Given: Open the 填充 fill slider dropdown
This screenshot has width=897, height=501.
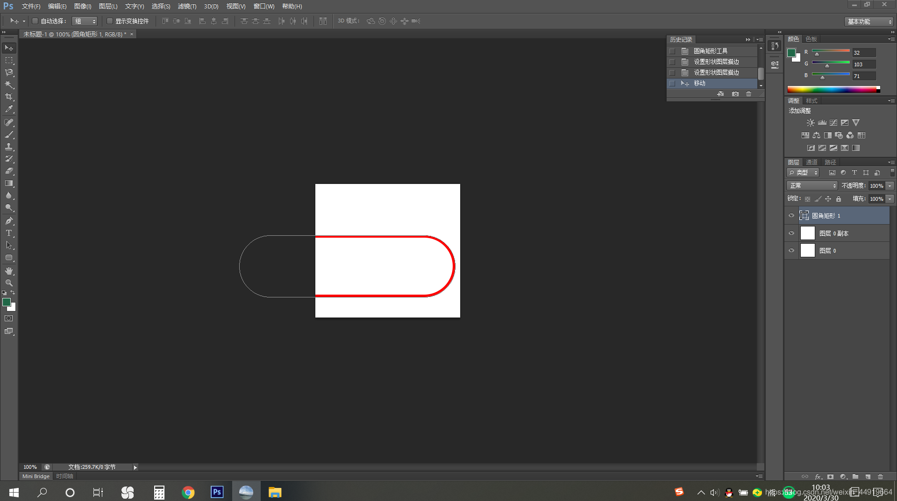Looking at the screenshot, I should tap(890, 198).
